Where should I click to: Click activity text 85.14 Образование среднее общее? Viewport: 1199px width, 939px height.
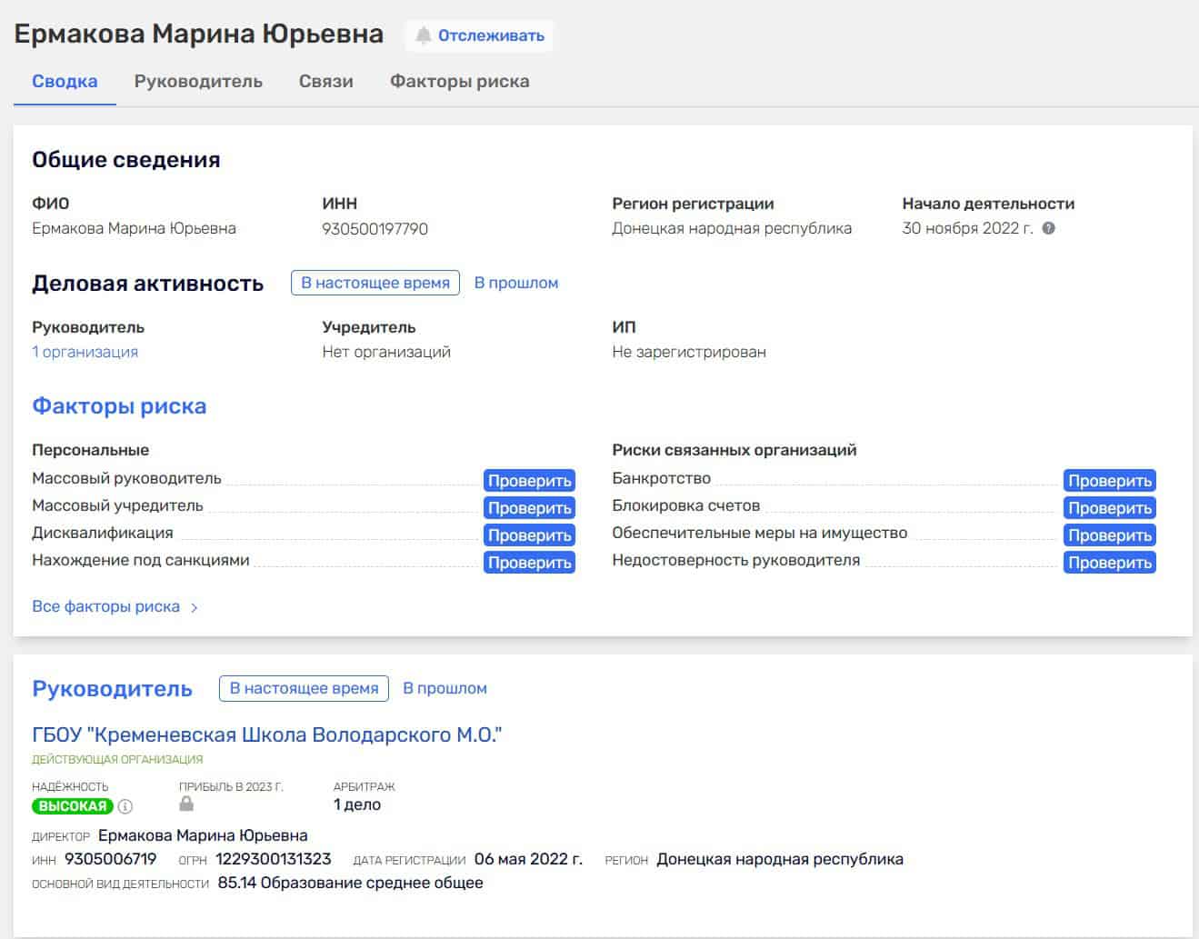click(350, 883)
